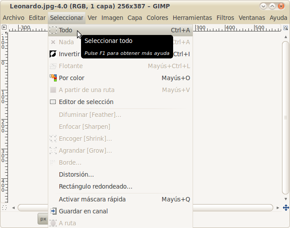Click the Borde dotted icon
This screenshot has width=290, height=228.
(x=53, y=162)
